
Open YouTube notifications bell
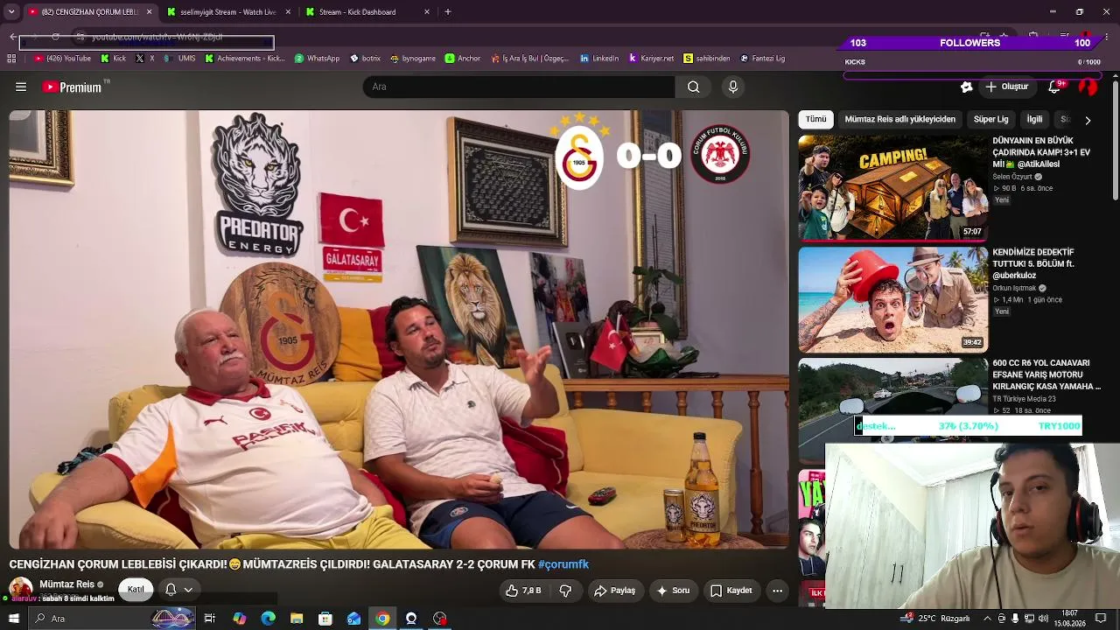1054,87
